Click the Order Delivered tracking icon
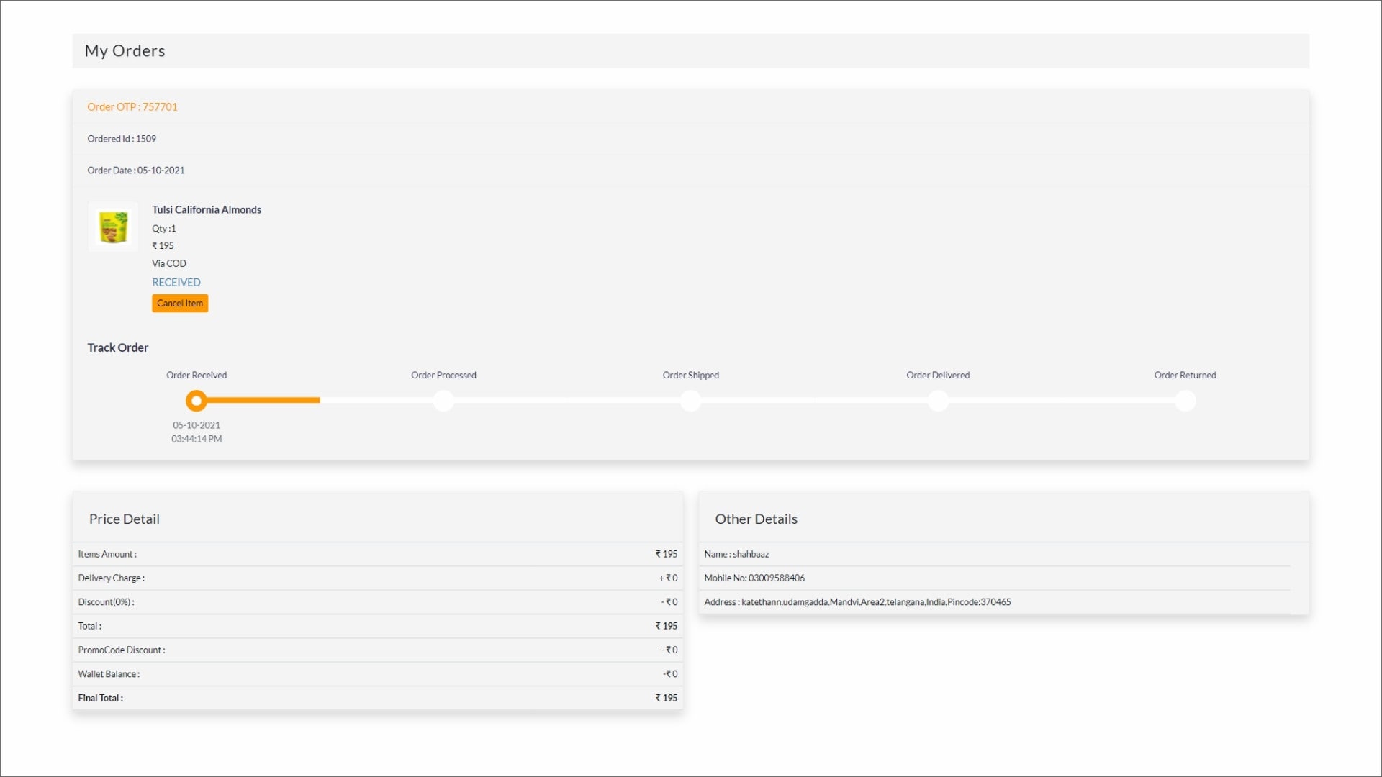 [938, 400]
